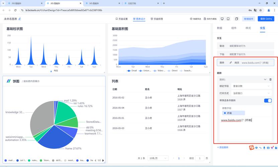Go to previous legend page in pie chart
278x167 pixels.
click(x=95, y=160)
